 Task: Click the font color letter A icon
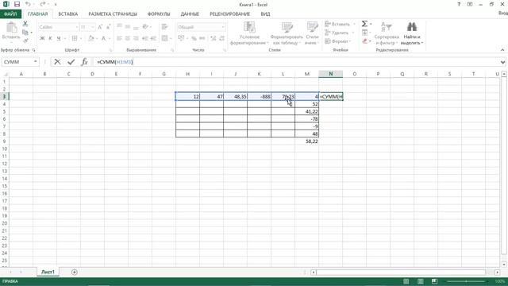point(103,38)
